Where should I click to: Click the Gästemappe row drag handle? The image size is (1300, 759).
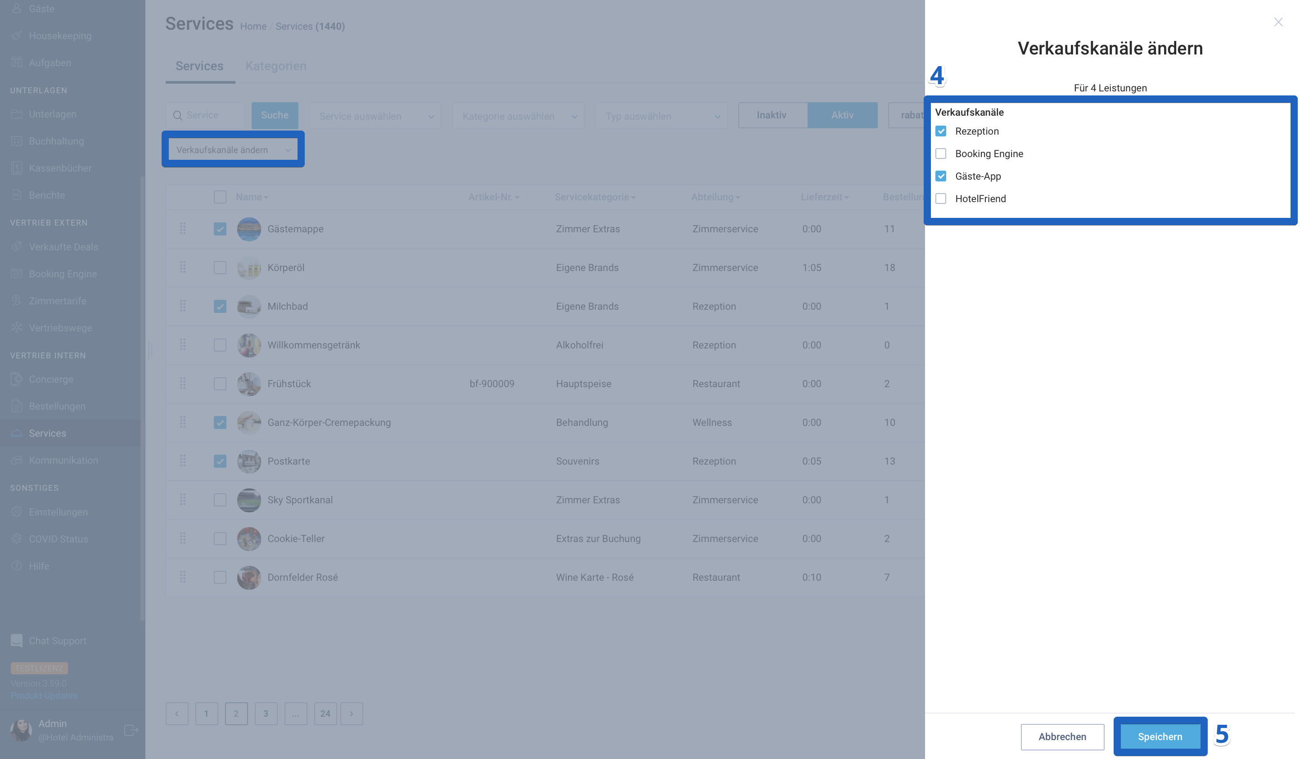pos(183,229)
